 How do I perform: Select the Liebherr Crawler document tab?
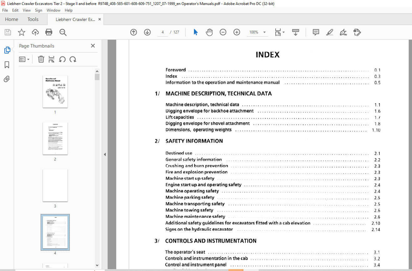75,19
